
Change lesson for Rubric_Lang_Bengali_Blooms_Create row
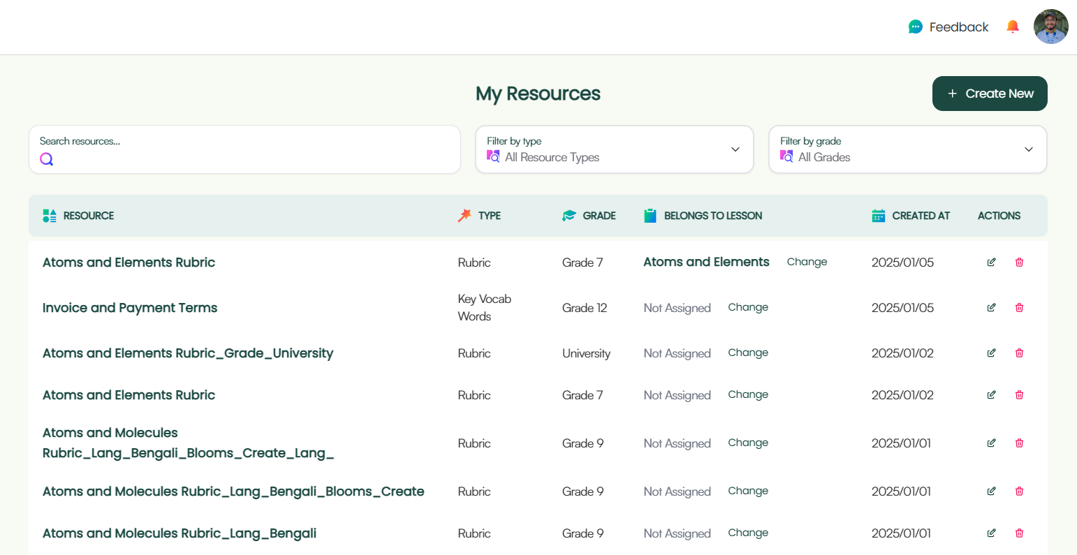pos(748,491)
